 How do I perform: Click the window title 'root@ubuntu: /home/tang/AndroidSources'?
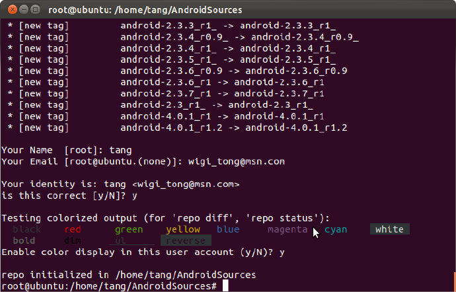coord(145,10)
